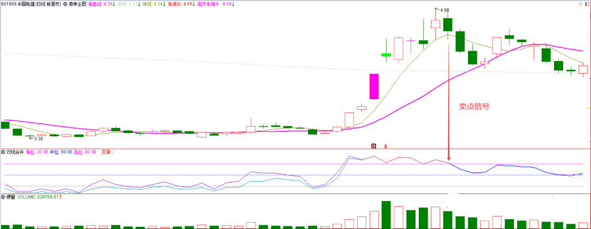
Task: Click the 4.88 high price label
Action: 444,10
